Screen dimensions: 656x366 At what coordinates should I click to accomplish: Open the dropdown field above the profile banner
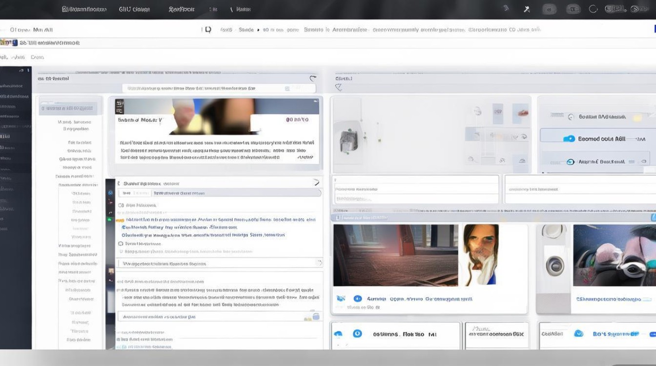coord(219,89)
